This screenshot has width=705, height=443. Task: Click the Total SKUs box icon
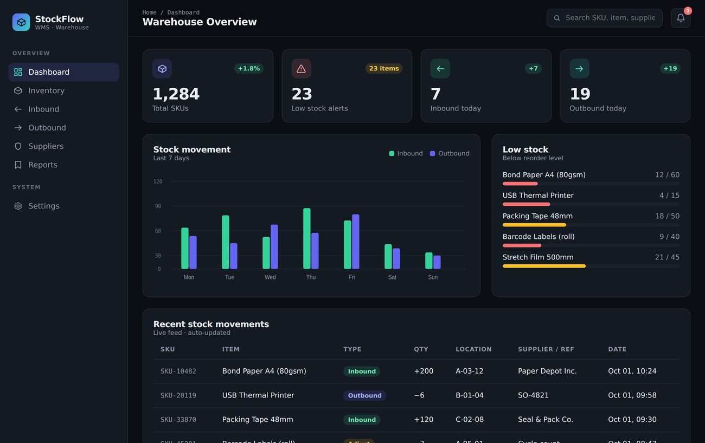pos(162,69)
